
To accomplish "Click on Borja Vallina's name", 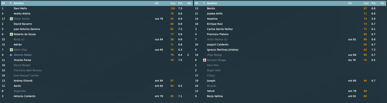I will point(215,96).
